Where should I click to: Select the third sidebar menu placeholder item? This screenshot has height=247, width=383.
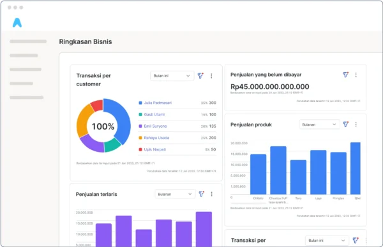click(26, 70)
